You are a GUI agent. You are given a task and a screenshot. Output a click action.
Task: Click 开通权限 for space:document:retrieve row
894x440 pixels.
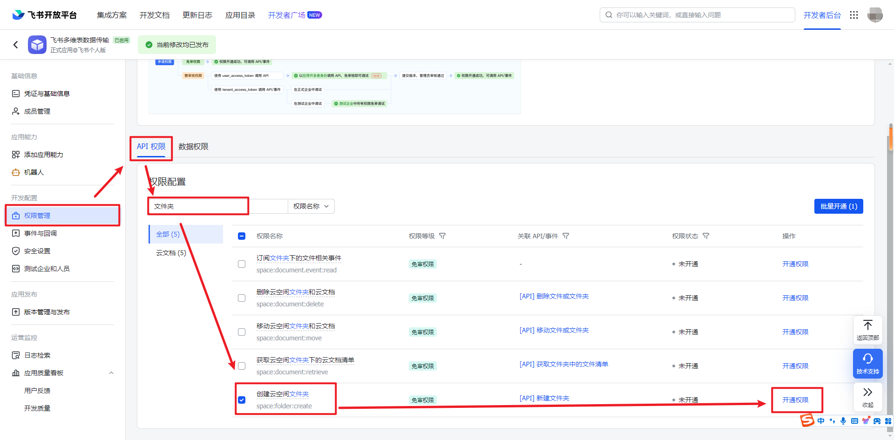(x=795, y=366)
